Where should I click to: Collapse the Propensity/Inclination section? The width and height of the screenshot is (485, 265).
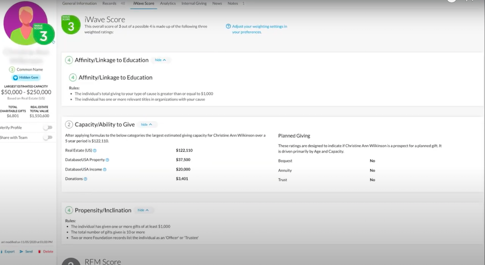tap(143, 210)
